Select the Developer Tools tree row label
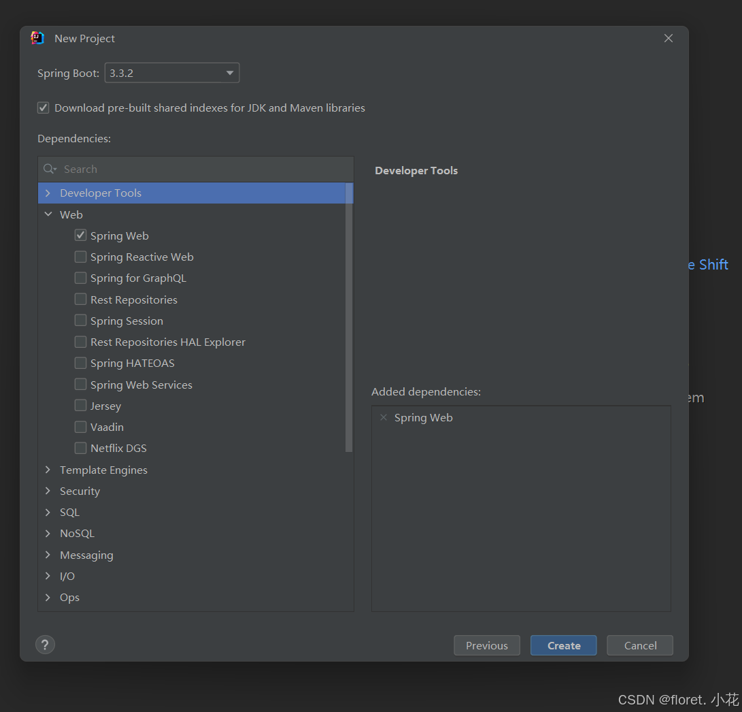The image size is (742, 712). [101, 193]
